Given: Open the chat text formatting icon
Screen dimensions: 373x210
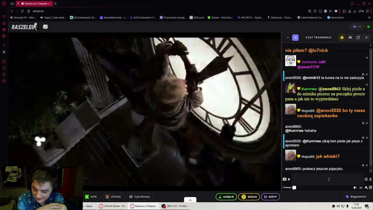Looking at the screenshot, I should pyautogui.click(x=370, y=179).
